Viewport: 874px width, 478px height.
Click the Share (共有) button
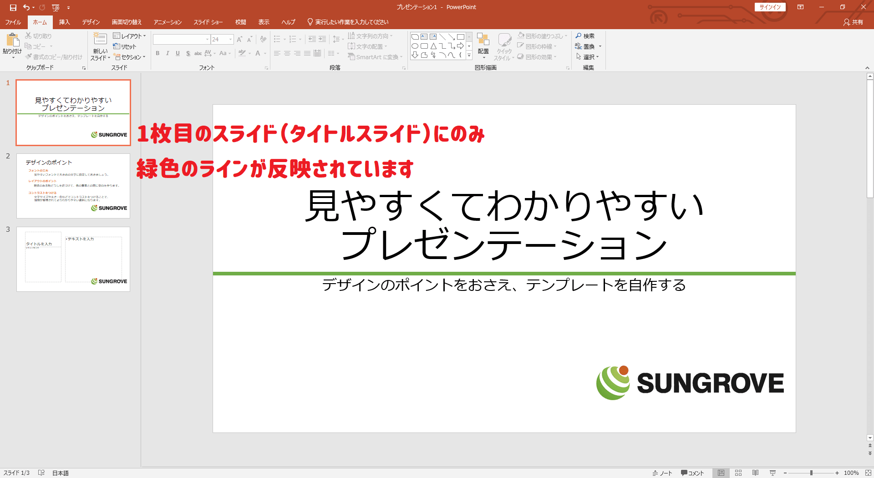click(853, 22)
